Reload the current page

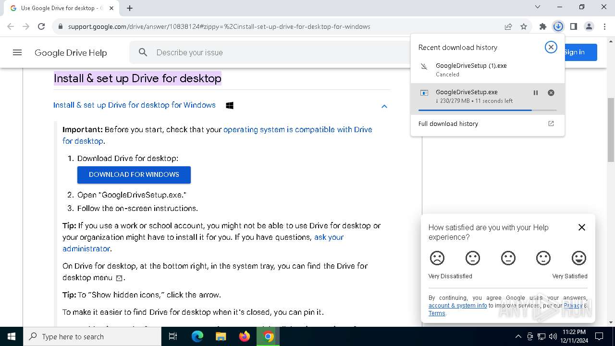pos(41,26)
